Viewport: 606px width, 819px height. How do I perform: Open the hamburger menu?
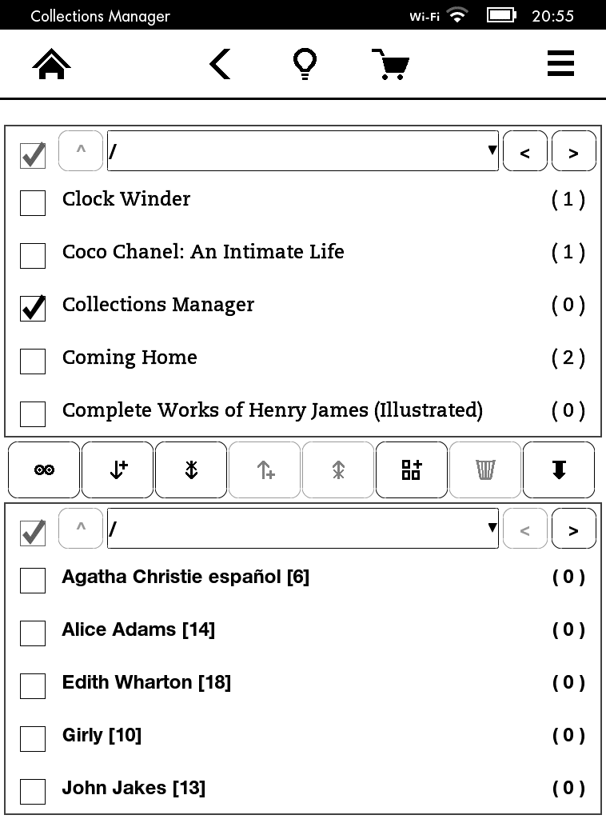coord(560,64)
